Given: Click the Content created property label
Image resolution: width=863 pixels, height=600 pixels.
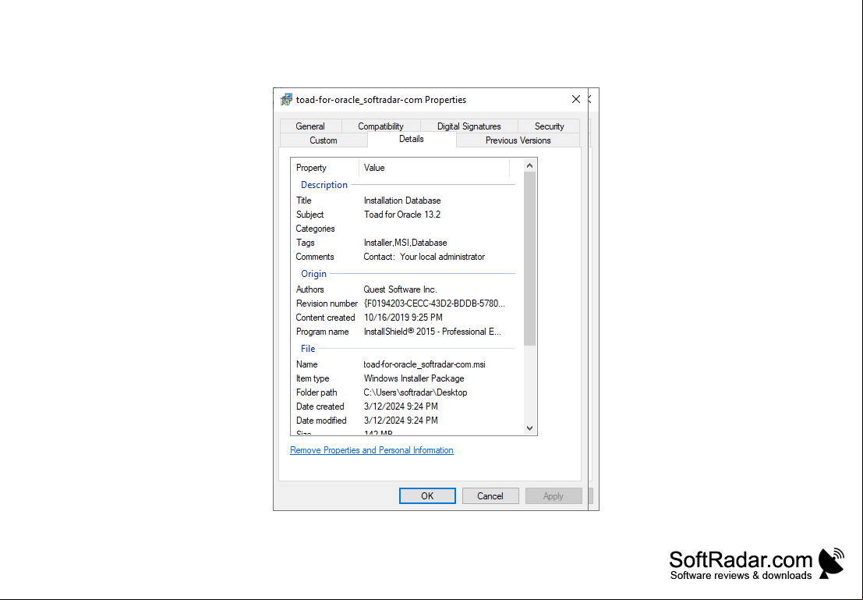Looking at the screenshot, I should pos(325,318).
